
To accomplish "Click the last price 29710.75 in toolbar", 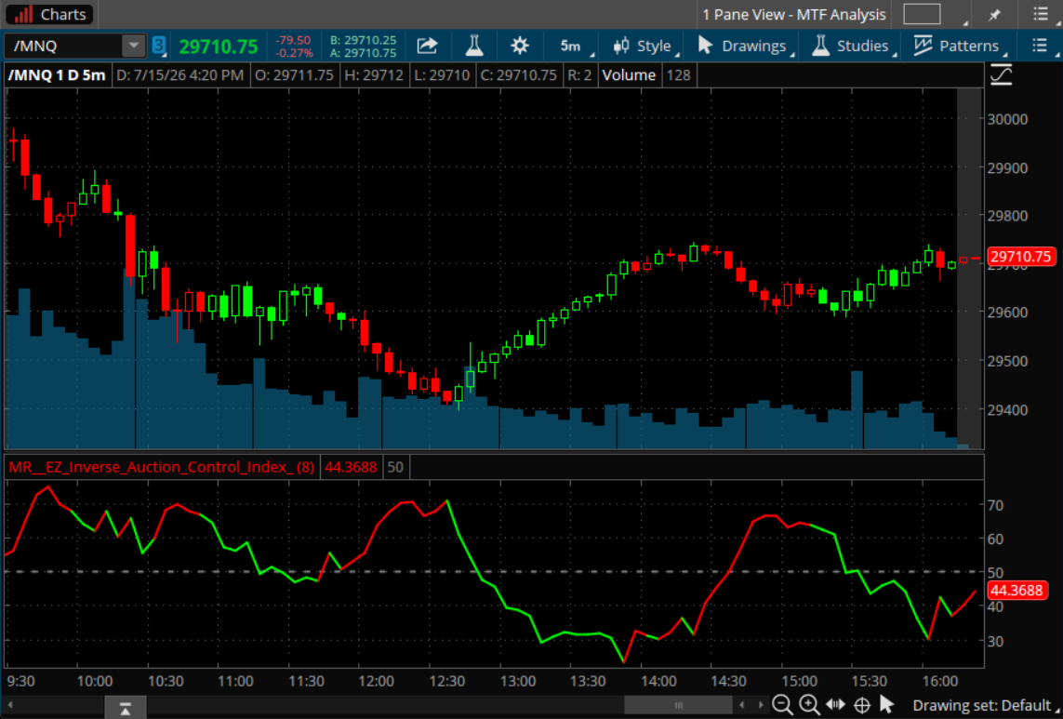I will point(219,47).
